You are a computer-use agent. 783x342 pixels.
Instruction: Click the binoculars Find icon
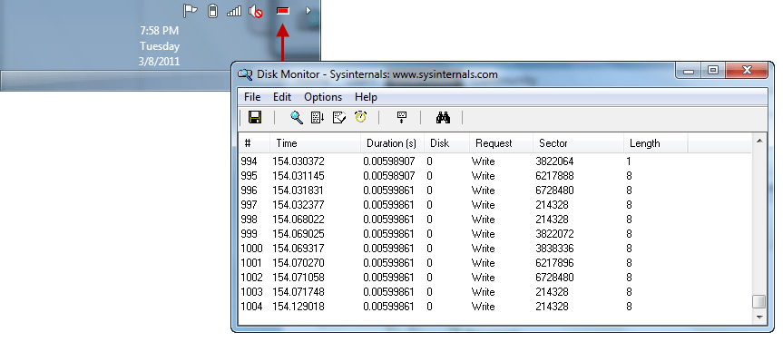click(443, 118)
